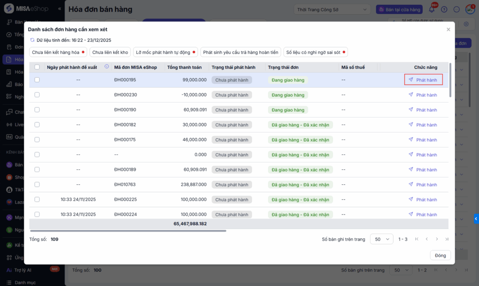Collapse the MISA eShop sidebar
The height and width of the screenshot is (286, 479).
(x=59, y=9)
